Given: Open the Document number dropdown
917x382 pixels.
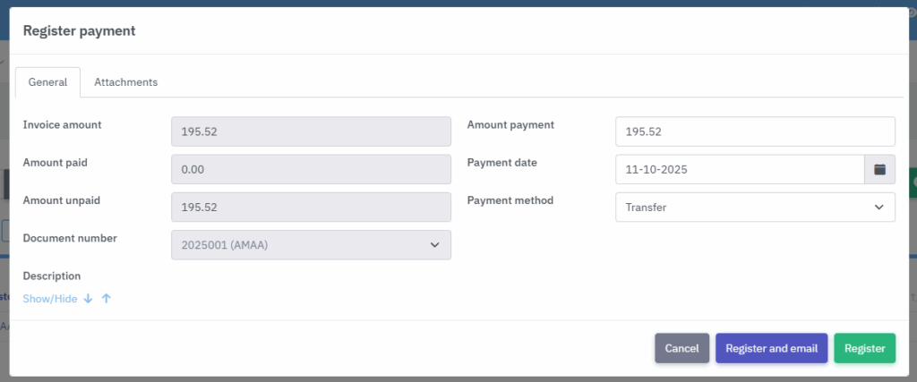Looking at the screenshot, I should tap(311, 245).
